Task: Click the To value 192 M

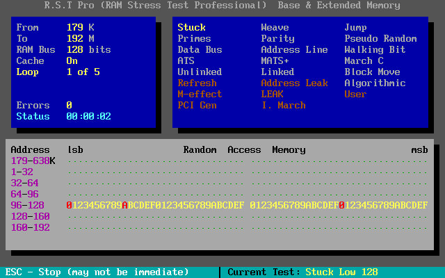Action: coord(81,39)
